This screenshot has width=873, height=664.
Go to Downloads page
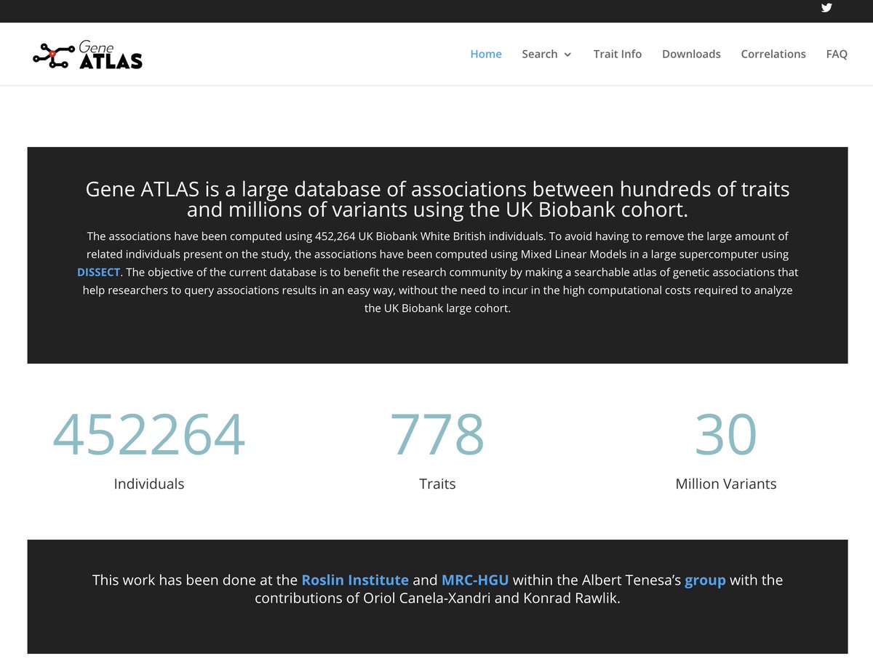(x=691, y=54)
